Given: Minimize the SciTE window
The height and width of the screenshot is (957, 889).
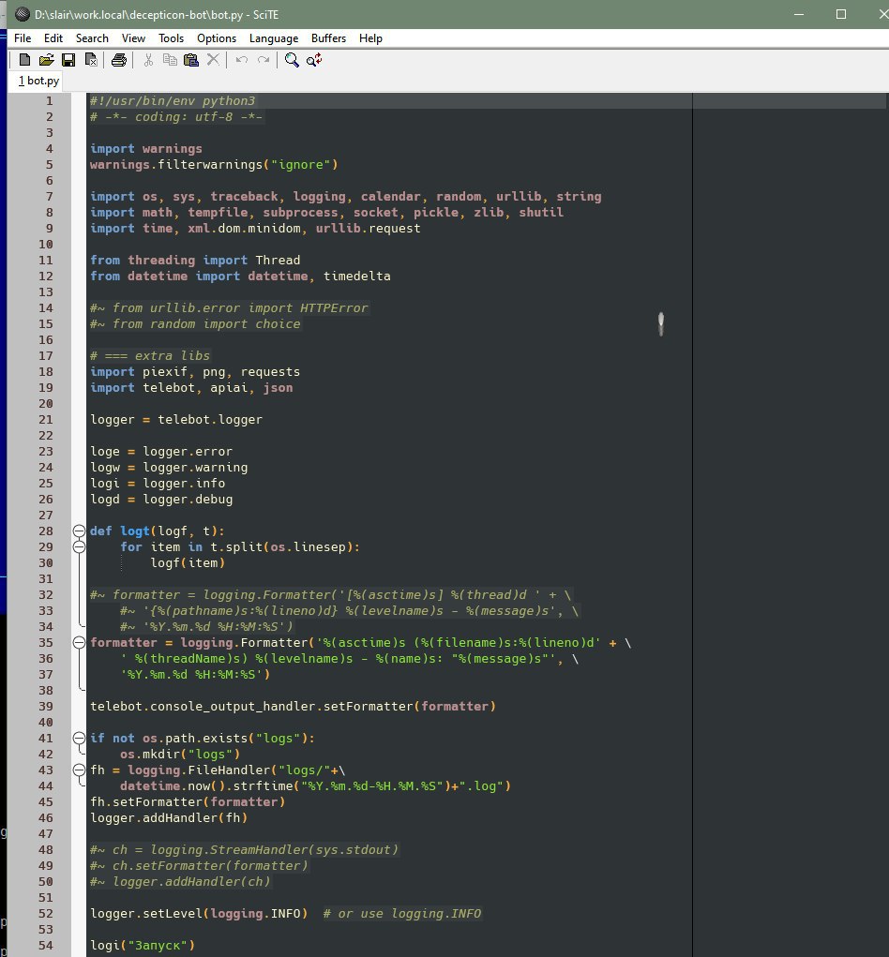Looking at the screenshot, I should click(x=799, y=14).
